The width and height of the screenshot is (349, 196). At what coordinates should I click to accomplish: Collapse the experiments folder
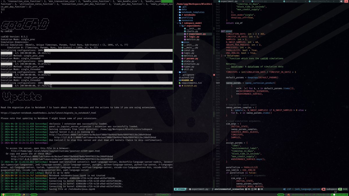pyautogui.click(x=180, y=26)
